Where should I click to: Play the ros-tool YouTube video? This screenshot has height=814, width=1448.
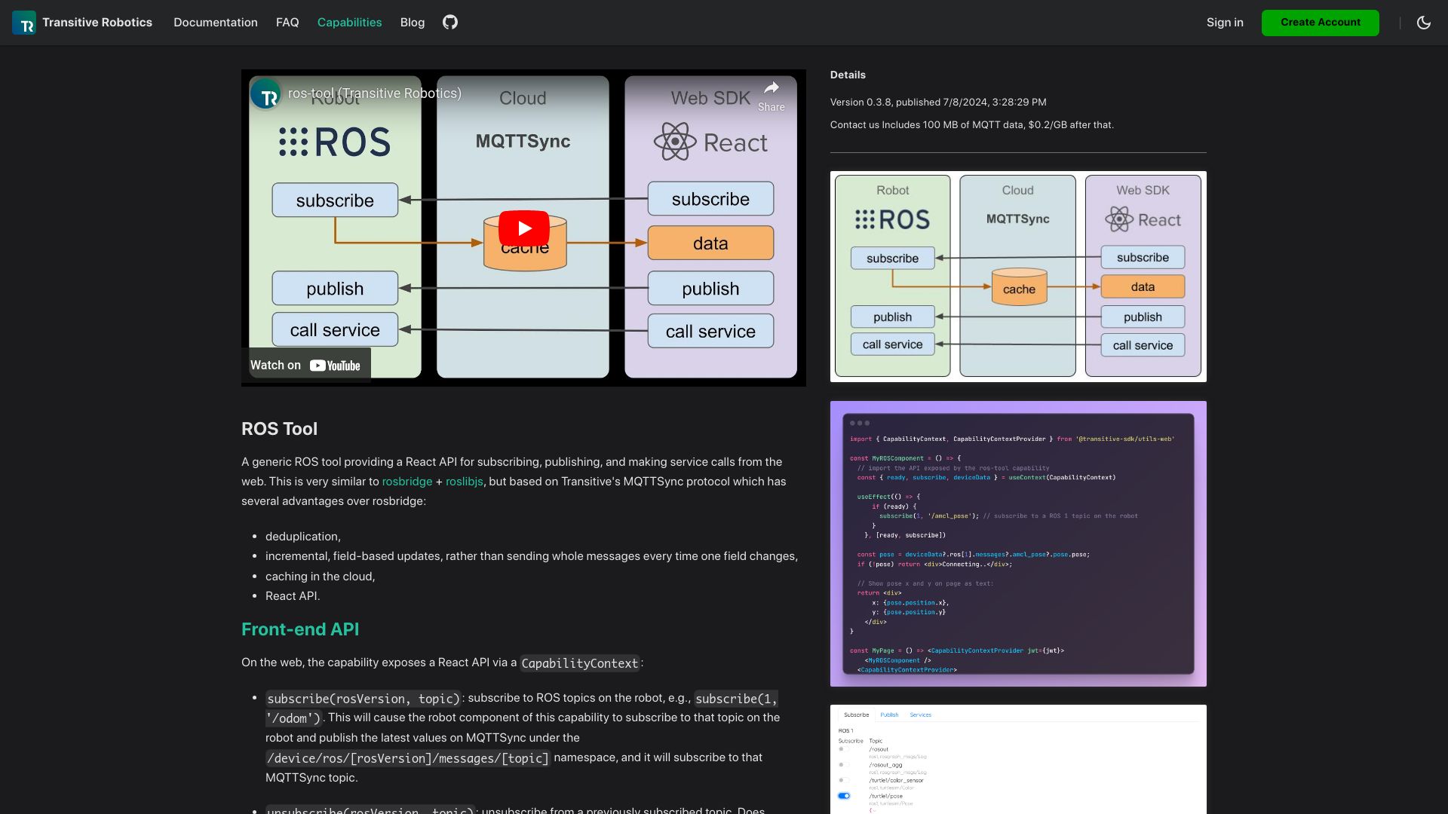524,228
